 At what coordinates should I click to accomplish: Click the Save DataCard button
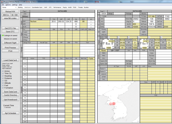click(11, 92)
